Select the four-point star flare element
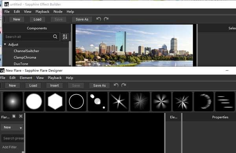The image size is (236, 153). pyautogui.click(x=119, y=102)
